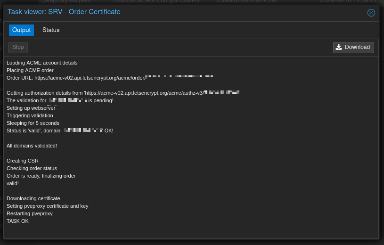
Task: Click the 'validation is pending' line
Action: 60,100
